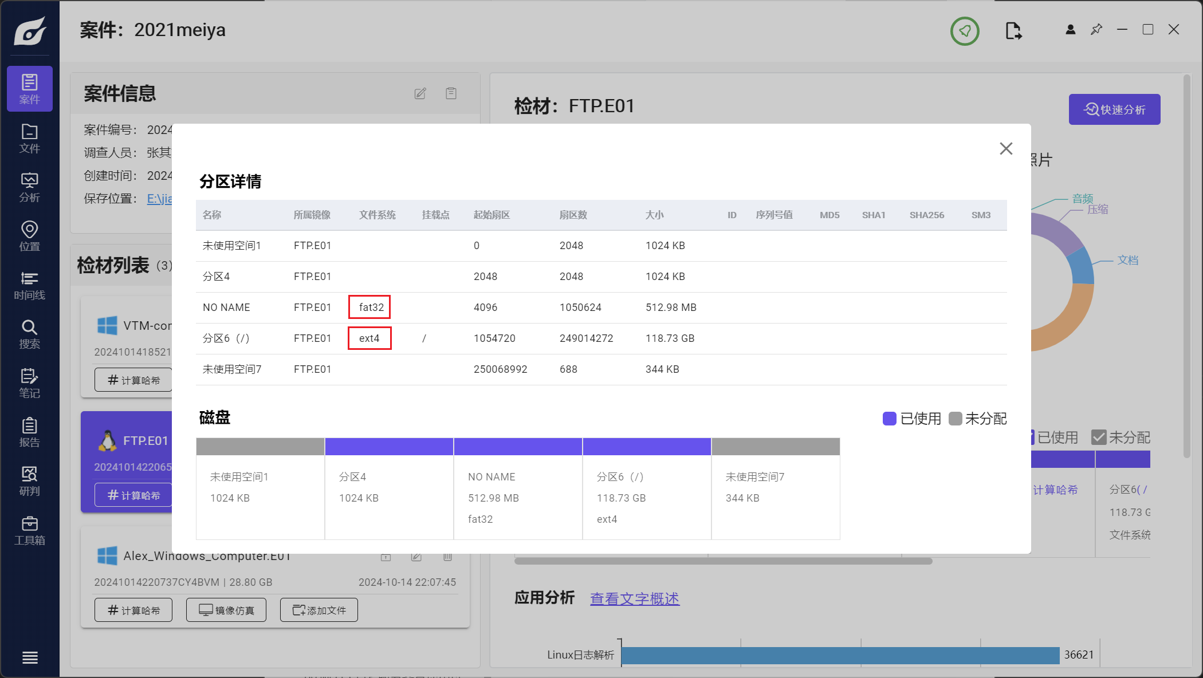Click the fat32 filesystem cell
The width and height of the screenshot is (1203, 678).
click(x=371, y=308)
